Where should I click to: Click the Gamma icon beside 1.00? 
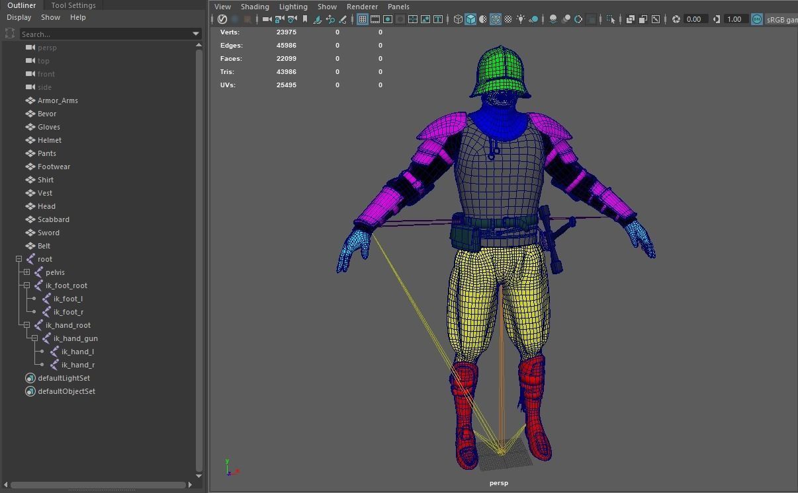tap(717, 19)
